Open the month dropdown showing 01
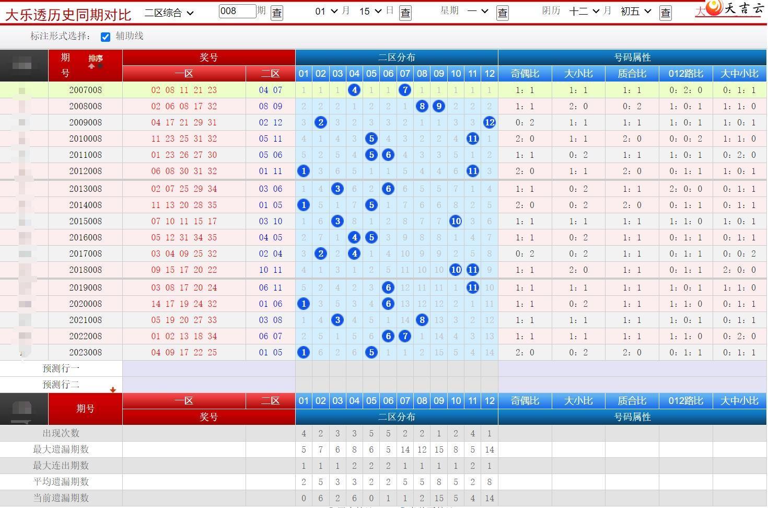 click(x=327, y=11)
